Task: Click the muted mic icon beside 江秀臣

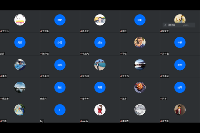Action: pyautogui.click(x=161, y=121)
